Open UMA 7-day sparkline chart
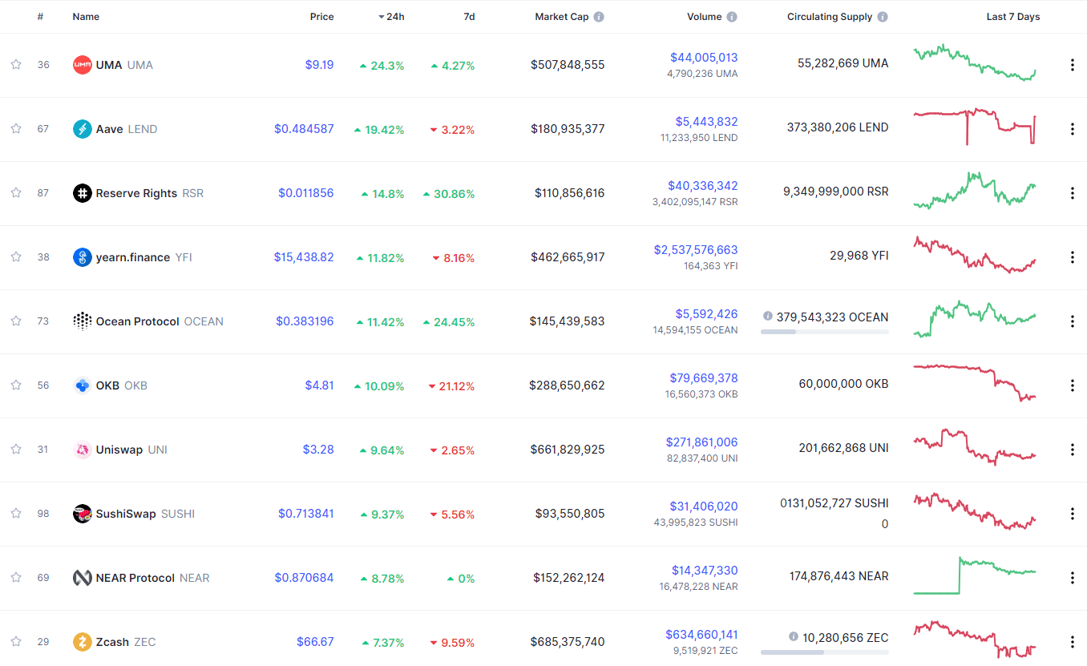 pyautogui.click(x=975, y=63)
